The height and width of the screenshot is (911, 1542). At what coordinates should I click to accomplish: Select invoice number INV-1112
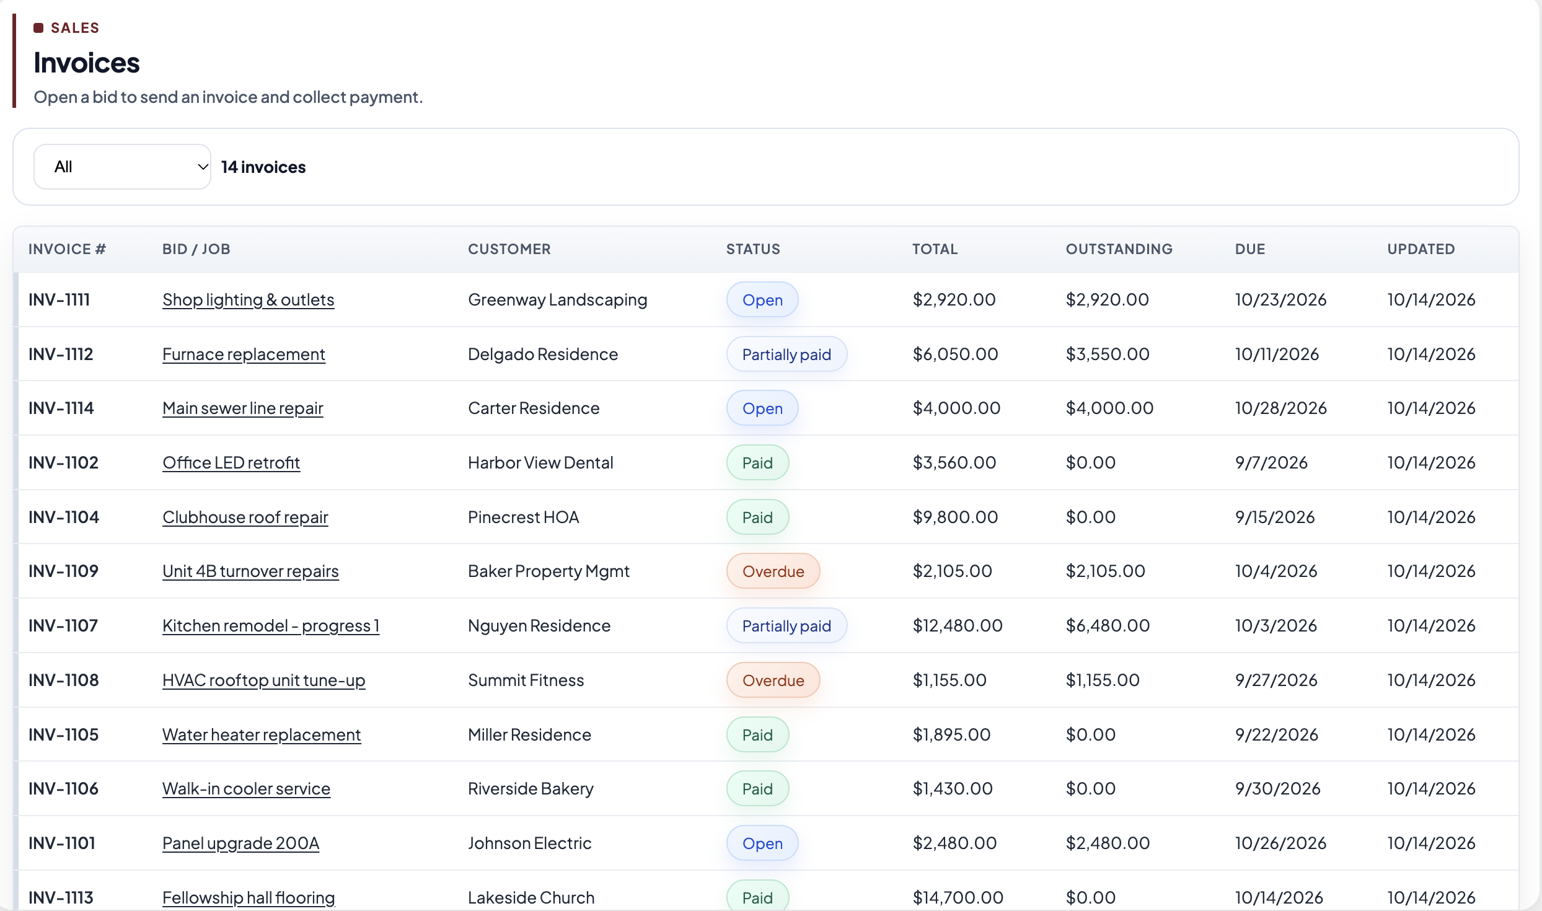point(61,354)
